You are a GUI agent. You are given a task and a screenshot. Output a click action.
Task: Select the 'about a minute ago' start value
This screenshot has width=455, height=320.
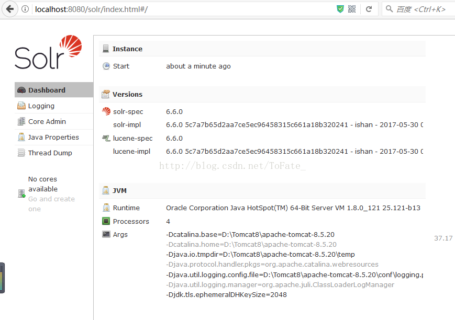[x=198, y=66]
